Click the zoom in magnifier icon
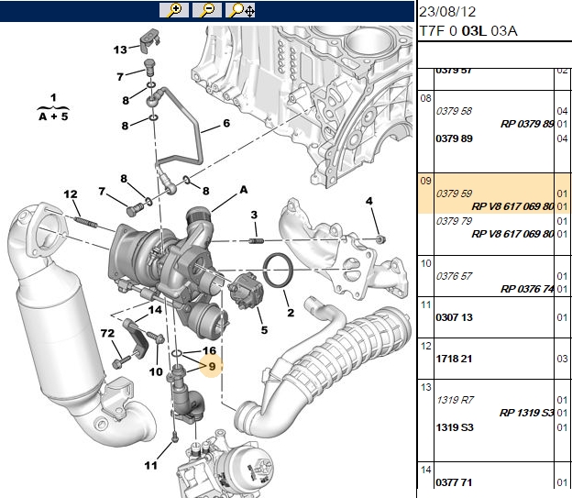 tap(174, 10)
